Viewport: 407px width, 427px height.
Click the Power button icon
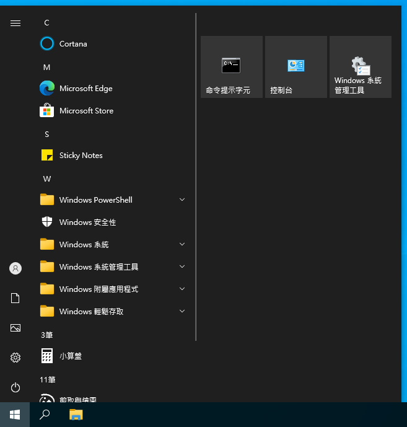pos(15,387)
